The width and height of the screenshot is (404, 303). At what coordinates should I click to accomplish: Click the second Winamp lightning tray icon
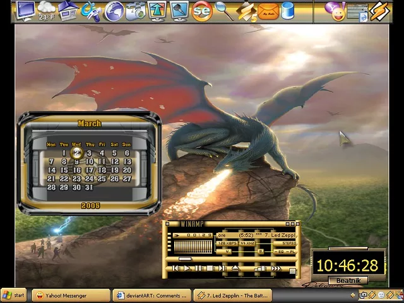pyautogui.click(x=390, y=295)
